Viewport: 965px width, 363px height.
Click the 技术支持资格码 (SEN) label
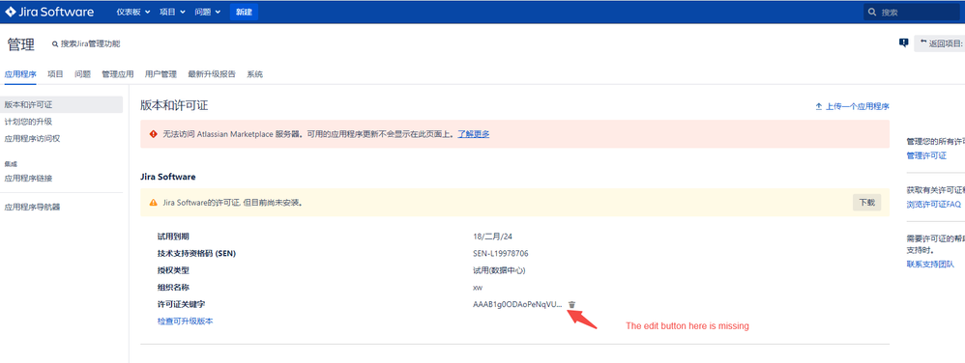coord(197,253)
